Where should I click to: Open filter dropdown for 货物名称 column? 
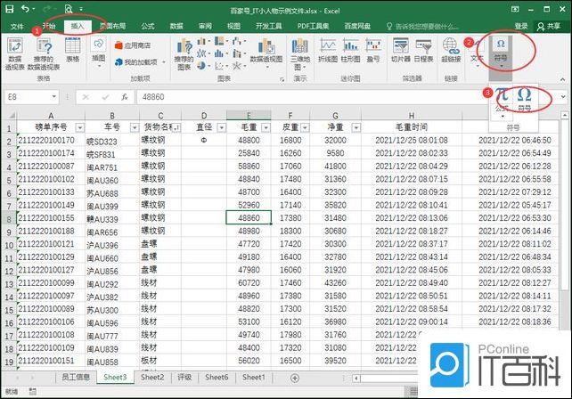pyautogui.click(x=176, y=127)
